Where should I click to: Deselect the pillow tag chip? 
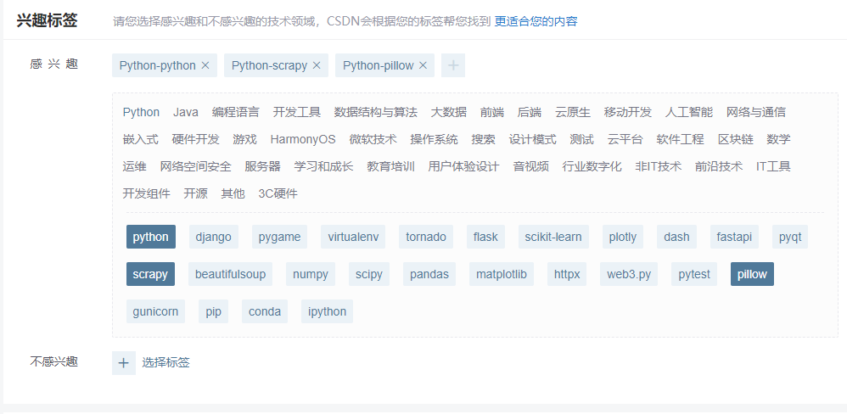(x=752, y=274)
